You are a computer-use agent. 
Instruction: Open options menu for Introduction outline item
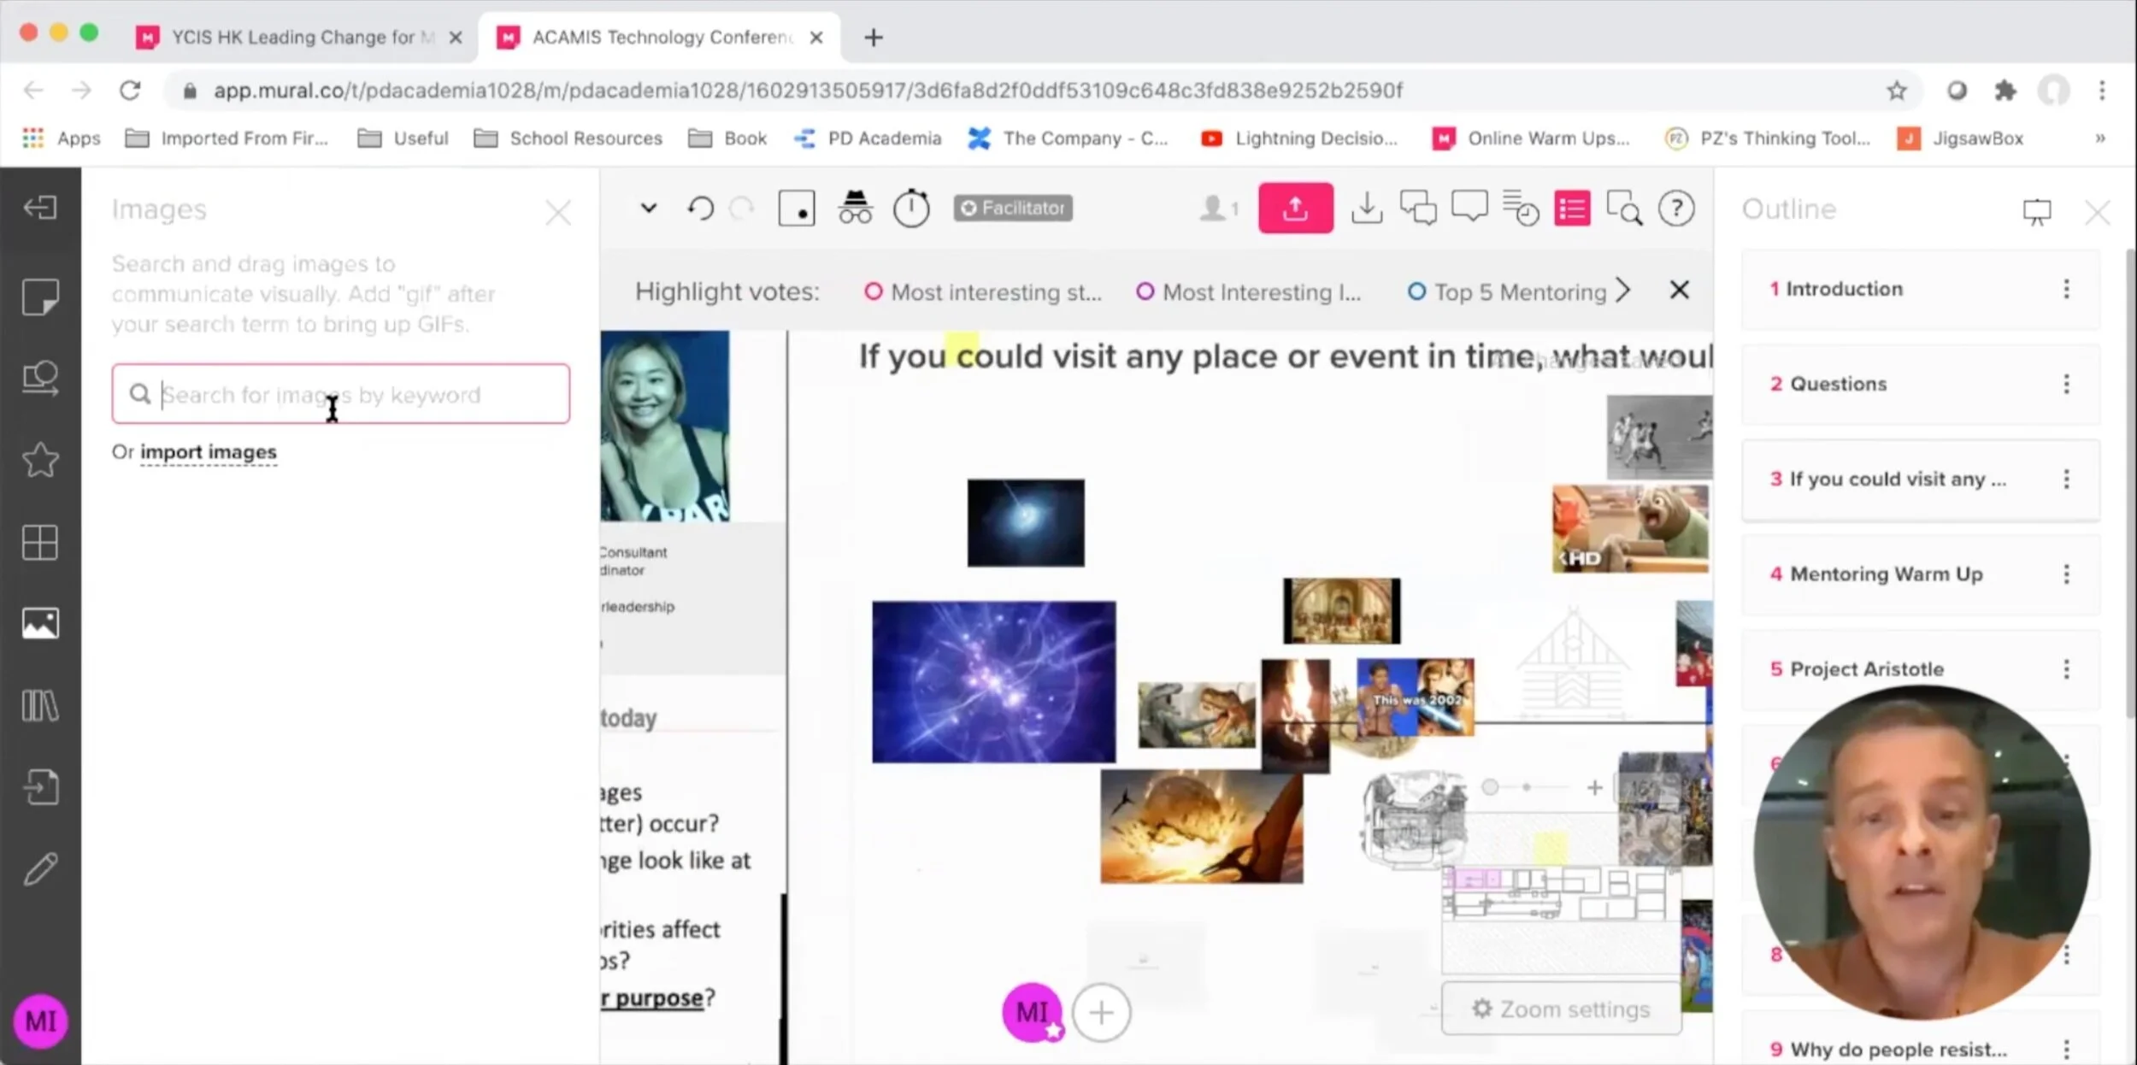(x=2066, y=289)
